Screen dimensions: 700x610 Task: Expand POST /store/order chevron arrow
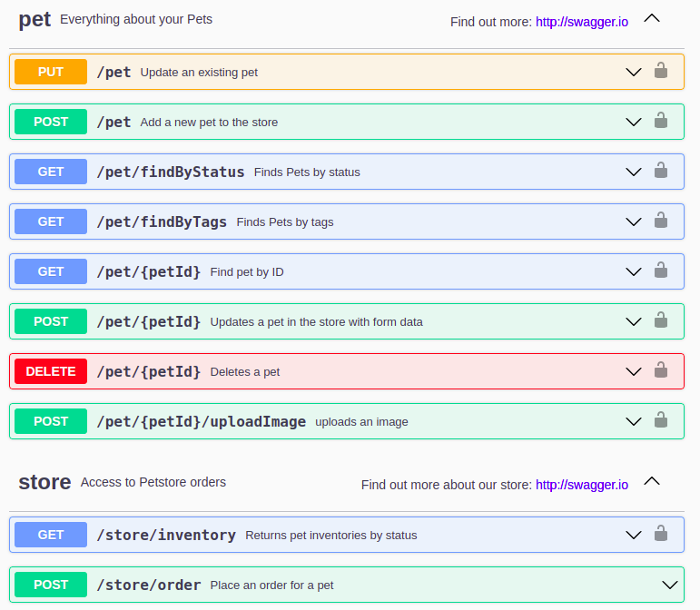[670, 585]
